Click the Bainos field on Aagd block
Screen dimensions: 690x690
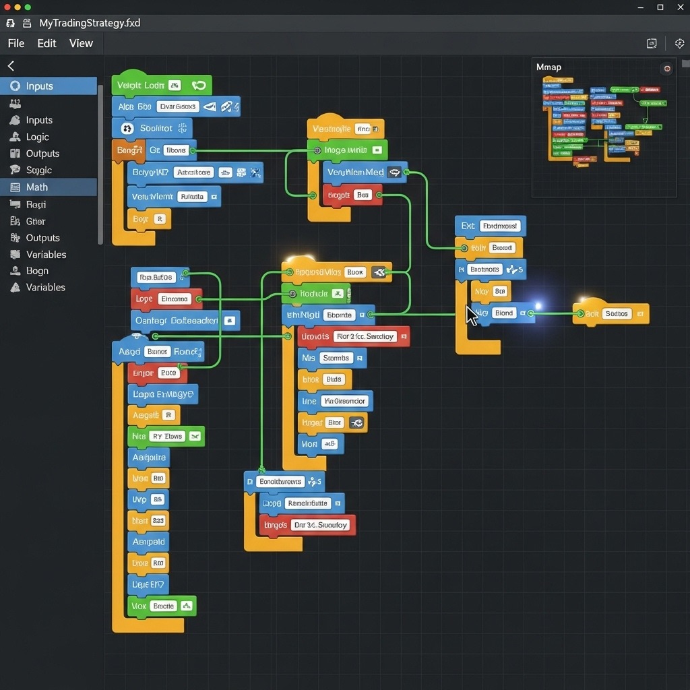pos(157,352)
